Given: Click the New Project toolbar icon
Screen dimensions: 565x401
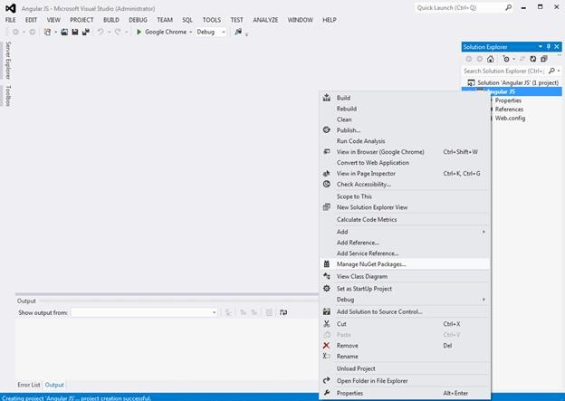Looking at the screenshot, I should (47, 32).
